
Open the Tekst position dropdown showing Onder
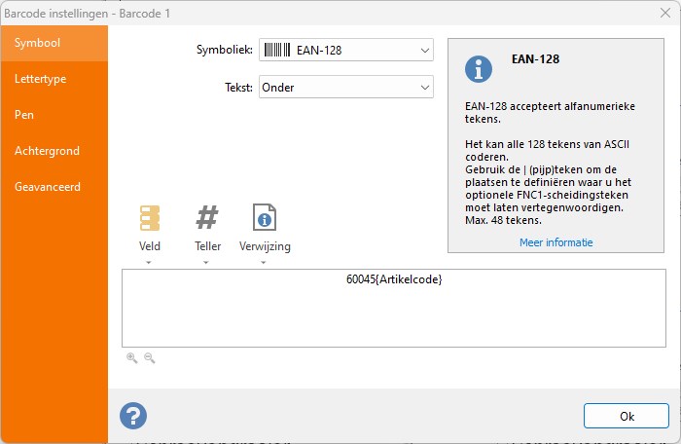(x=346, y=87)
